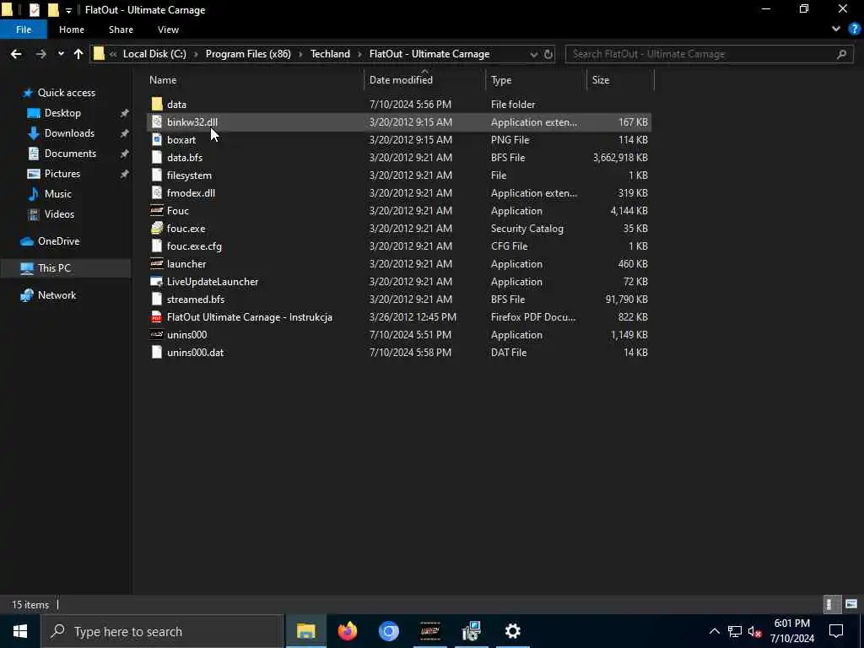Viewport: 864px width, 648px height.
Task: Click the search magnifier icon
Action: tap(841, 54)
